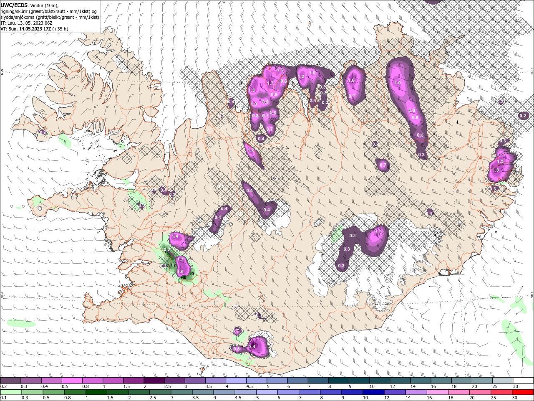The height and width of the screenshot is (401, 534).
Task: Select the pale grey 25 swatch in the top legend row
Action: tap(503, 381)
